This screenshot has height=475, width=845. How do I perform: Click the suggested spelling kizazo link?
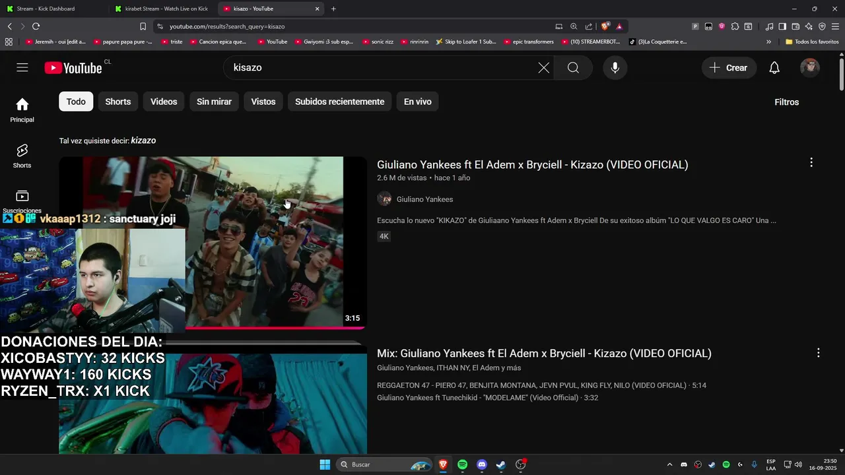coord(143,141)
